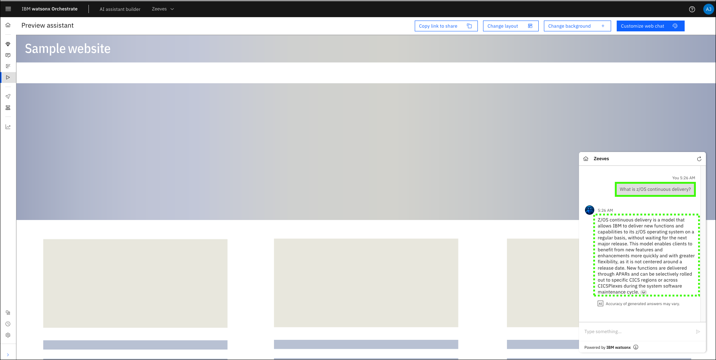Go to Home in the sidebar
Screen dimensions: 716x360
click(8, 25)
